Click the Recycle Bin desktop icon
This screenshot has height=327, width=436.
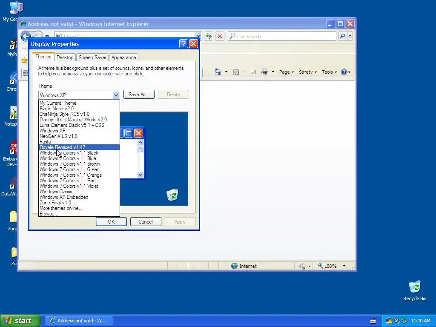[415, 290]
